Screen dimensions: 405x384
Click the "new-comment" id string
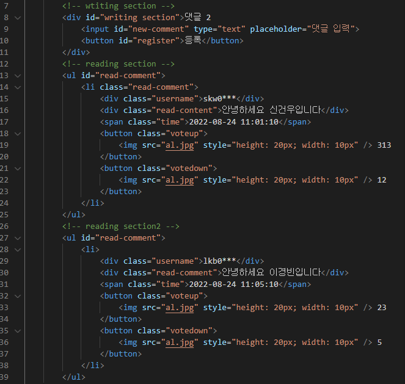click(x=158, y=29)
